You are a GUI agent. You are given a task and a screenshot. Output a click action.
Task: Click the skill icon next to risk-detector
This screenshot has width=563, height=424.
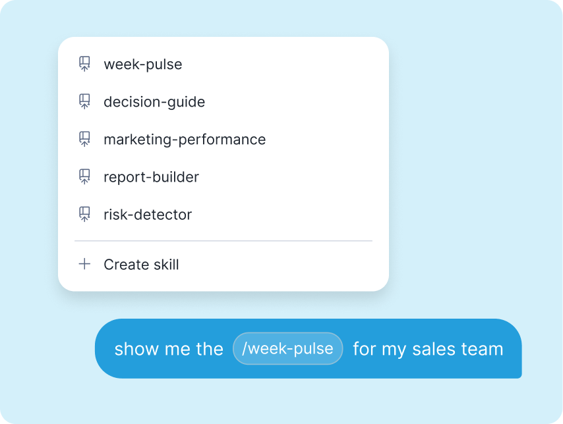(84, 214)
